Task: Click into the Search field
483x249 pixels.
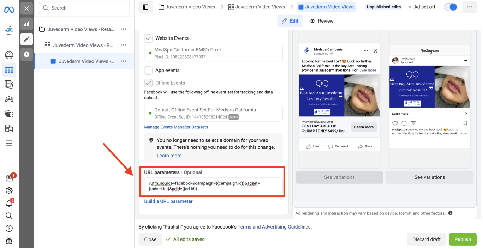Action: (x=84, y=8)
